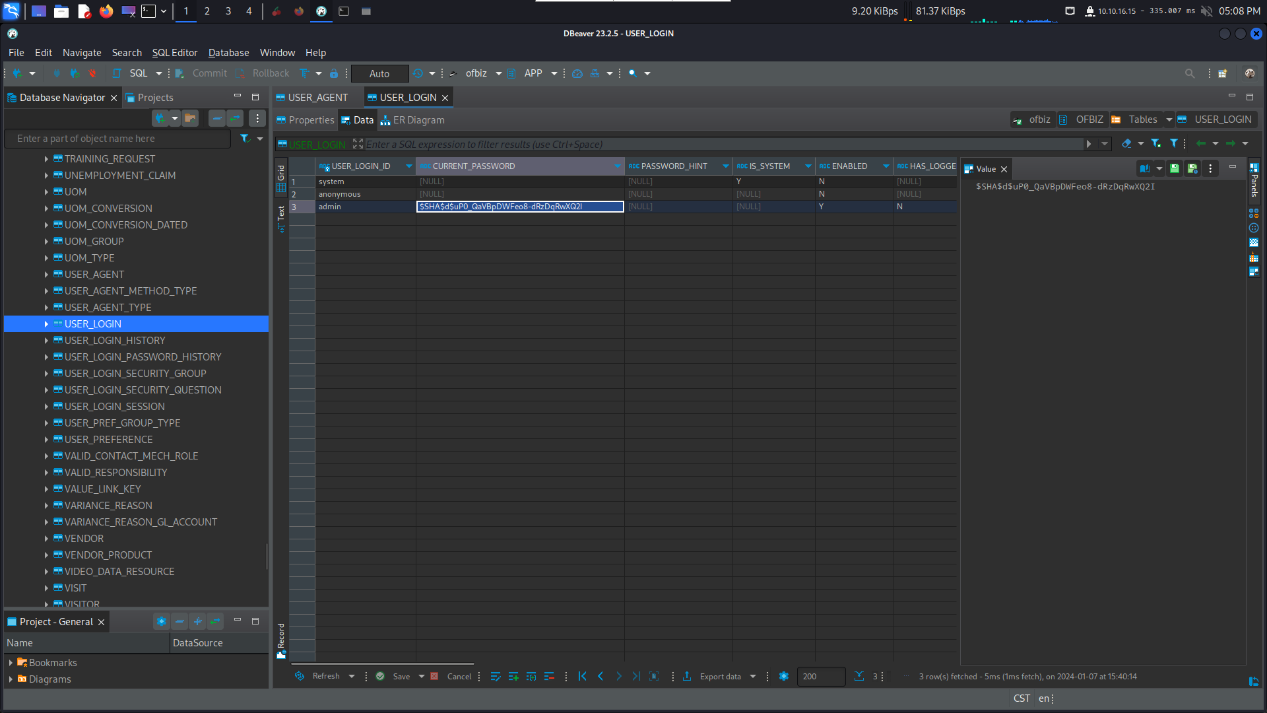This screenshot has width=1267, height=713.
Task: Open the Export data dropdown arrow
Action: (x=753, y=677)
